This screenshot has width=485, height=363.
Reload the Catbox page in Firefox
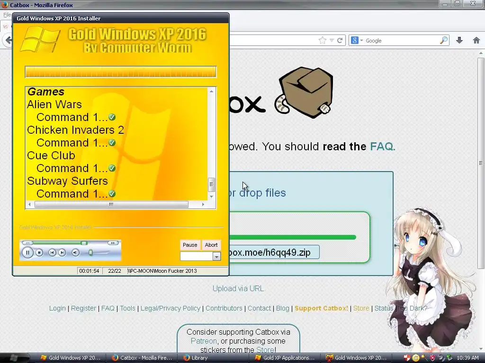(340, 41)
